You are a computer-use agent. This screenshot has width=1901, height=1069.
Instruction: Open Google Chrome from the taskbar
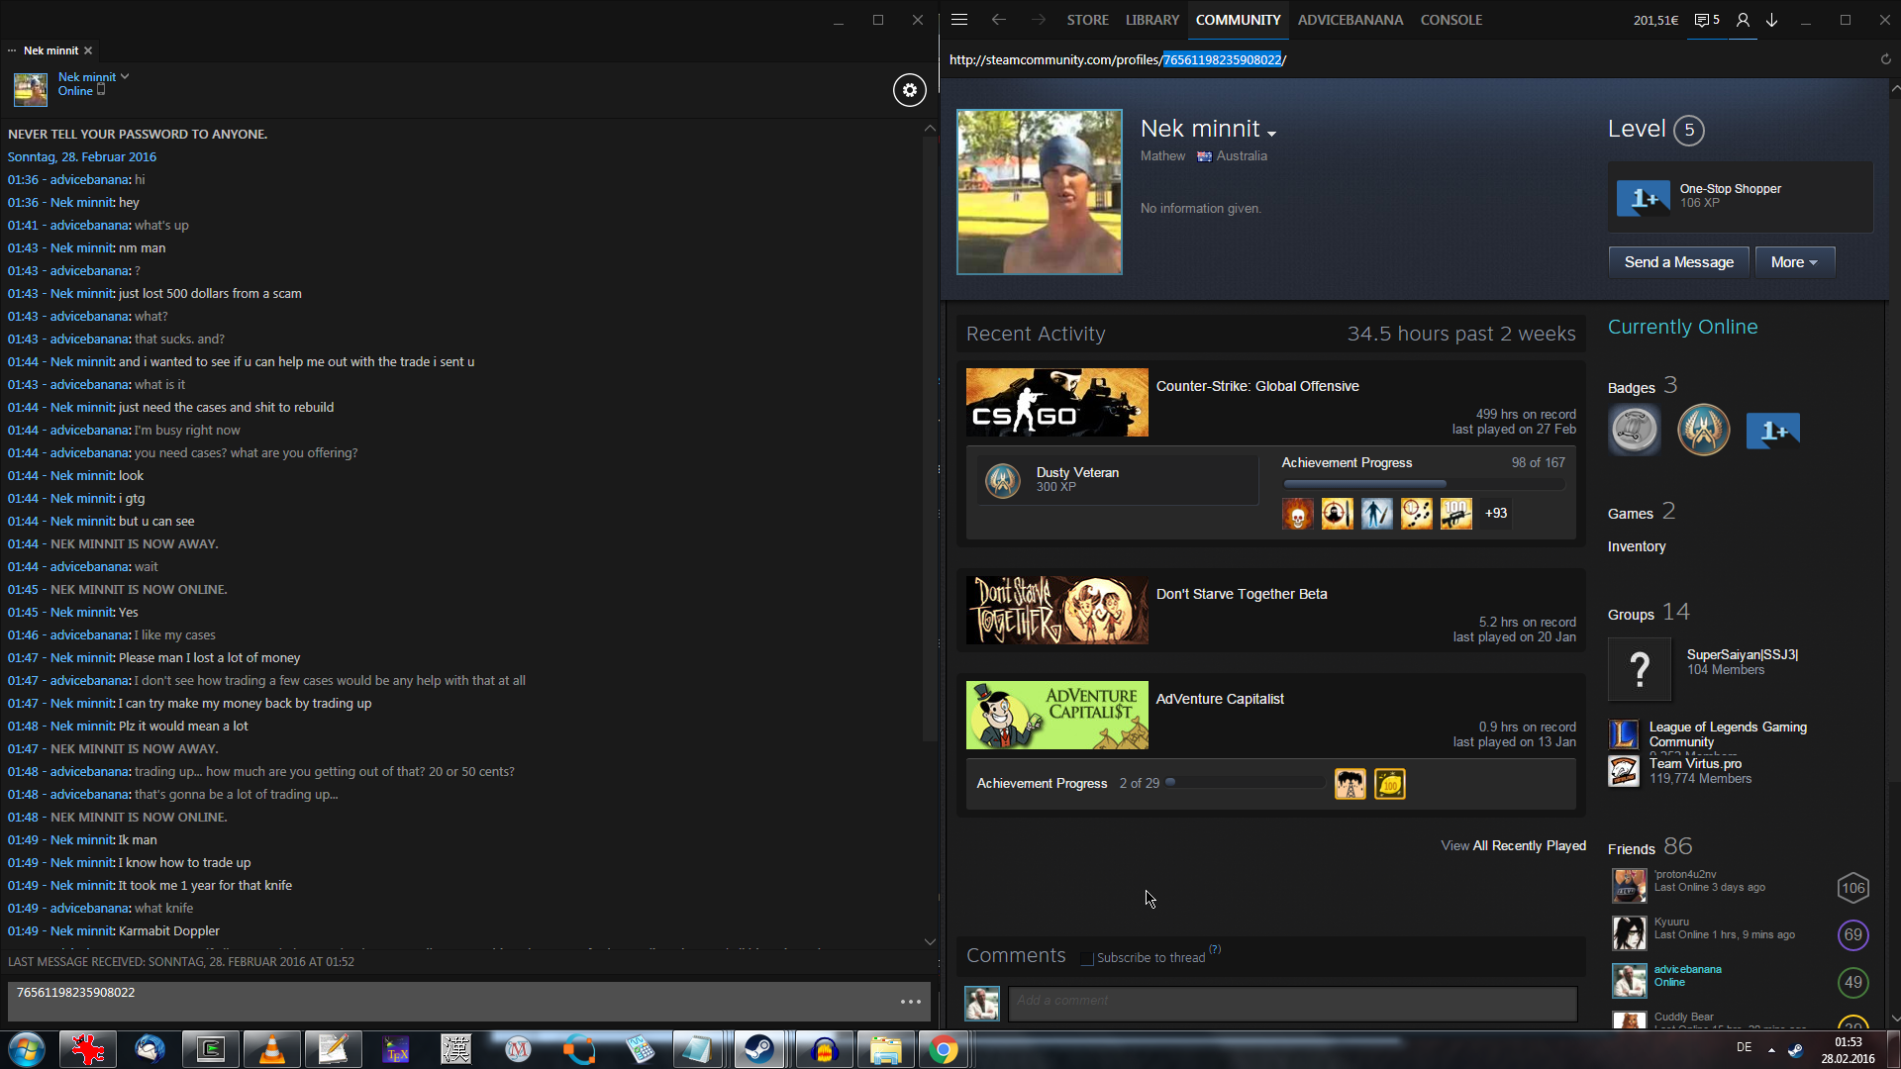point(944,1049)
